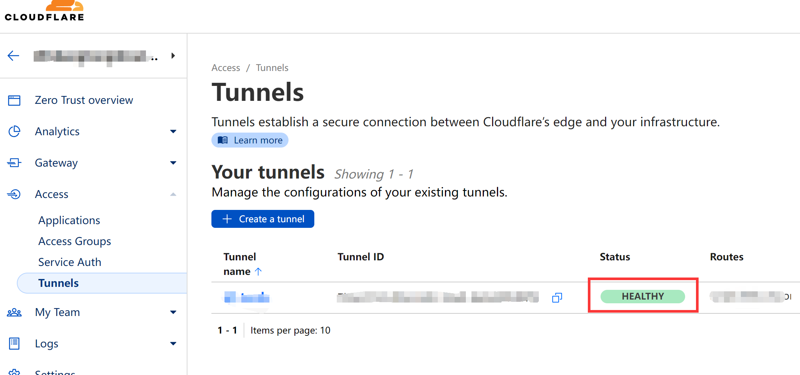Copy the tunnel ID using the copy icon

557,297
